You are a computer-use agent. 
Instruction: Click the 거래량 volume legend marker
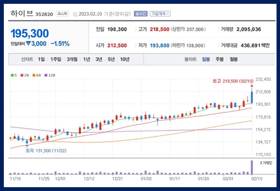click(261, 163)
